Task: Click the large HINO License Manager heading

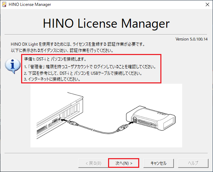Action: pos(106,24)
